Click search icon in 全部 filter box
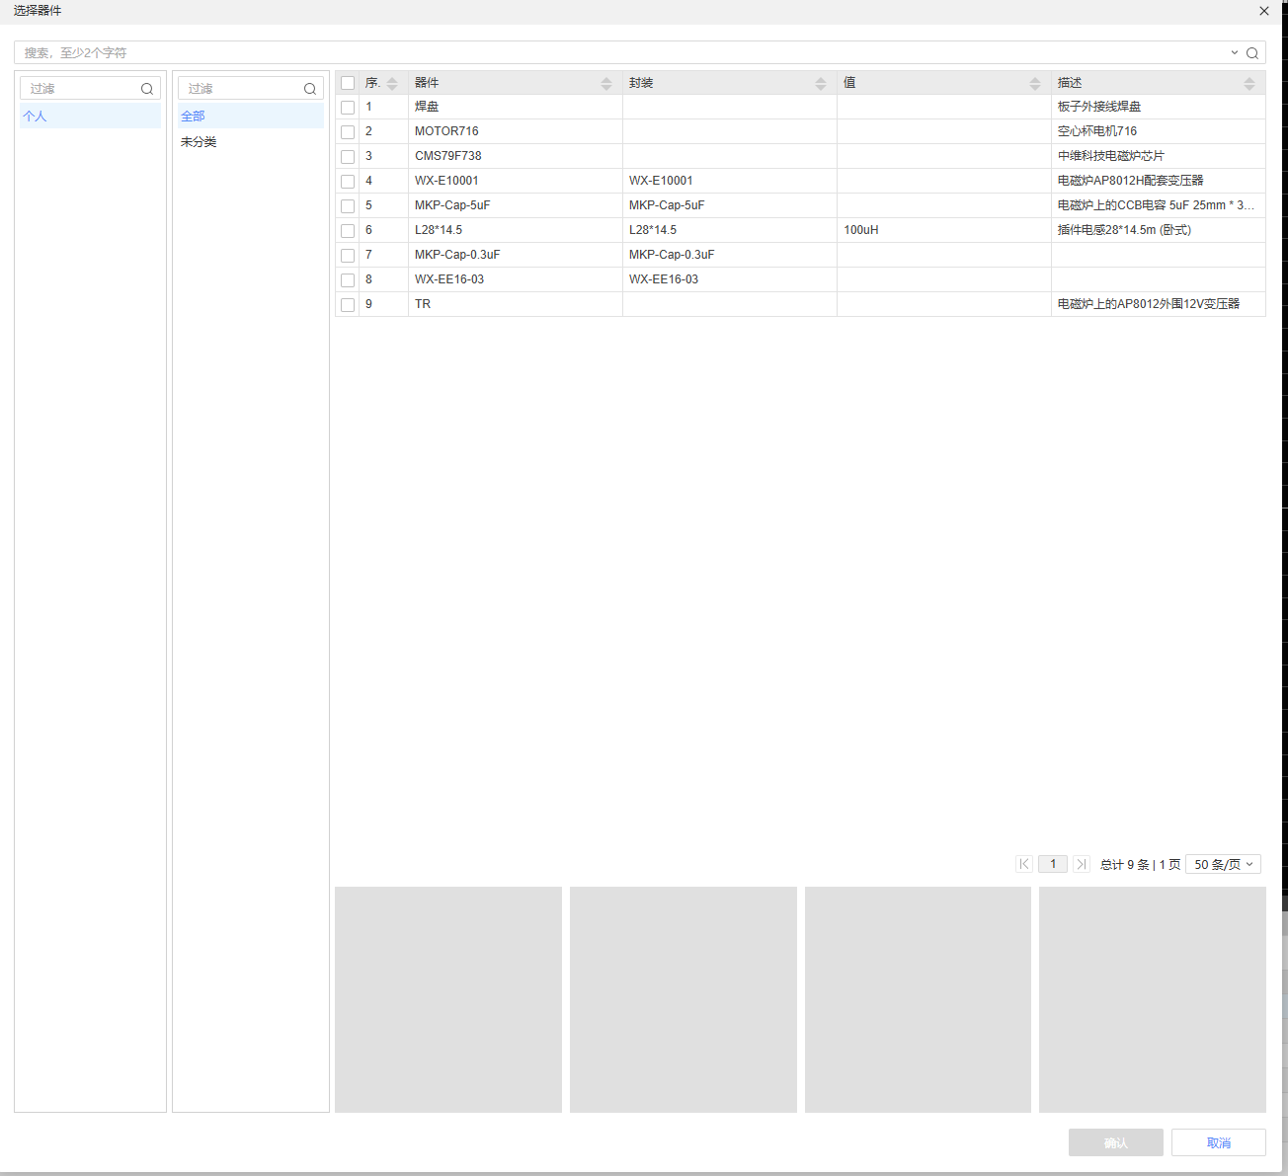Screen dimensions: 1288x1176 pos(310,89)
